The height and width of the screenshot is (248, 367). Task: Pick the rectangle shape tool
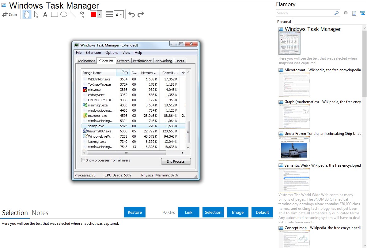pyautogui.click(x=55, y=14)
